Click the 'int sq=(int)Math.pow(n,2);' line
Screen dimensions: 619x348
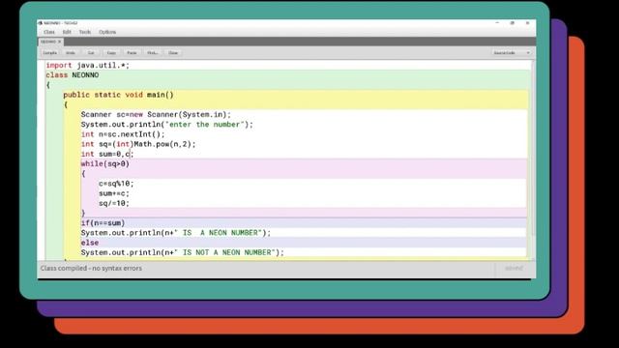[138, 144]
